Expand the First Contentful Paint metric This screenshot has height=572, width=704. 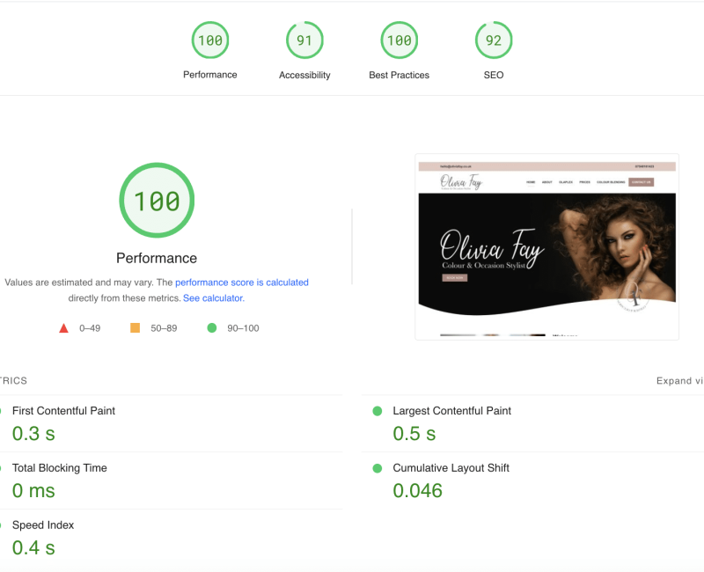63,411
